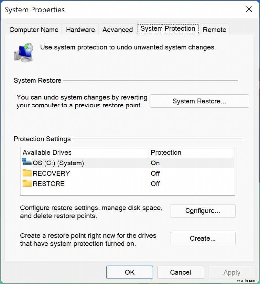Click the Protection column header
This screenshot has width=260, height=284.
[166, 152]
